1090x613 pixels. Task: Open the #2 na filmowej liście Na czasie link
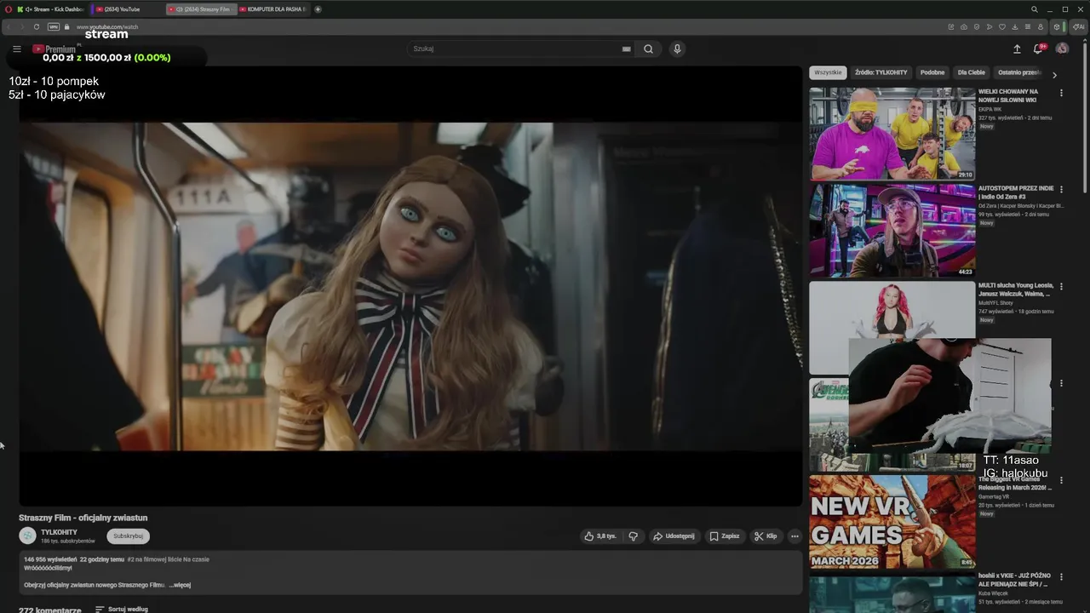coord(169,559)
